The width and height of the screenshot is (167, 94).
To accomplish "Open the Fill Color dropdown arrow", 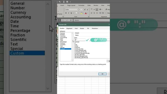I will tap(83, 13).
